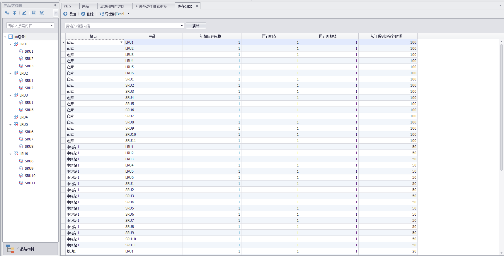Click the 删除 delete button
Image resolution: width=504 pixels, height=256 pixels.
[88, 14]
